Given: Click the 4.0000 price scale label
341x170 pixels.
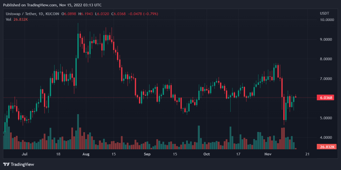Looking at the screenshot, I should [x=327, y=138].
